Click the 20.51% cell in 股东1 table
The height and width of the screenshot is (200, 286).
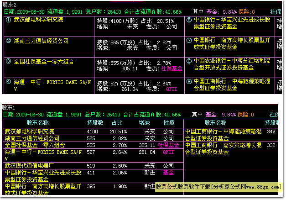coord(119,132)
